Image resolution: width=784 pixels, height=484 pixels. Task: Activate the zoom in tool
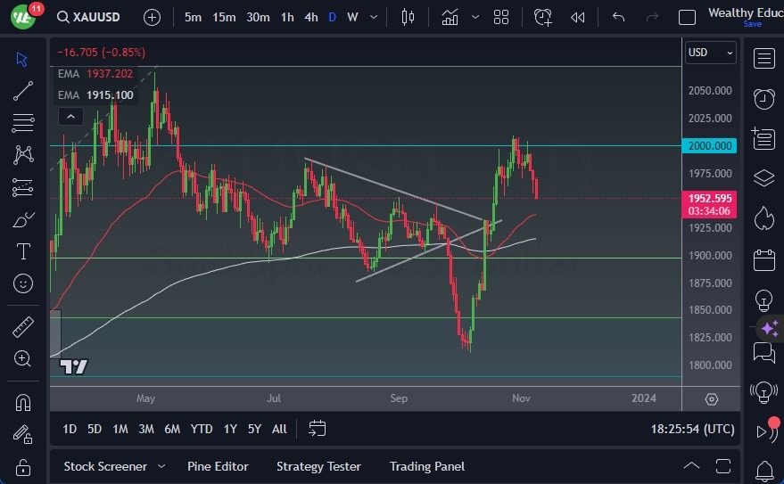(23, 358)
